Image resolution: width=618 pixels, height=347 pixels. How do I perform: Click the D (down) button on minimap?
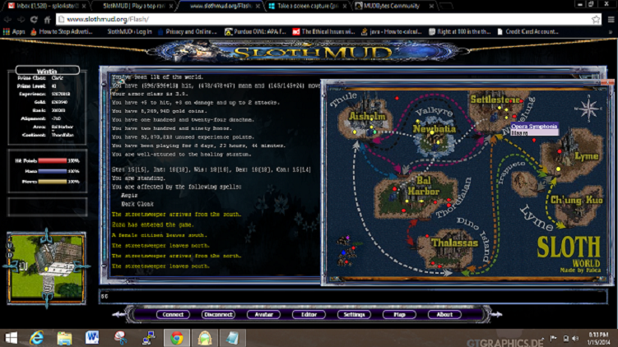click(10, 255)
